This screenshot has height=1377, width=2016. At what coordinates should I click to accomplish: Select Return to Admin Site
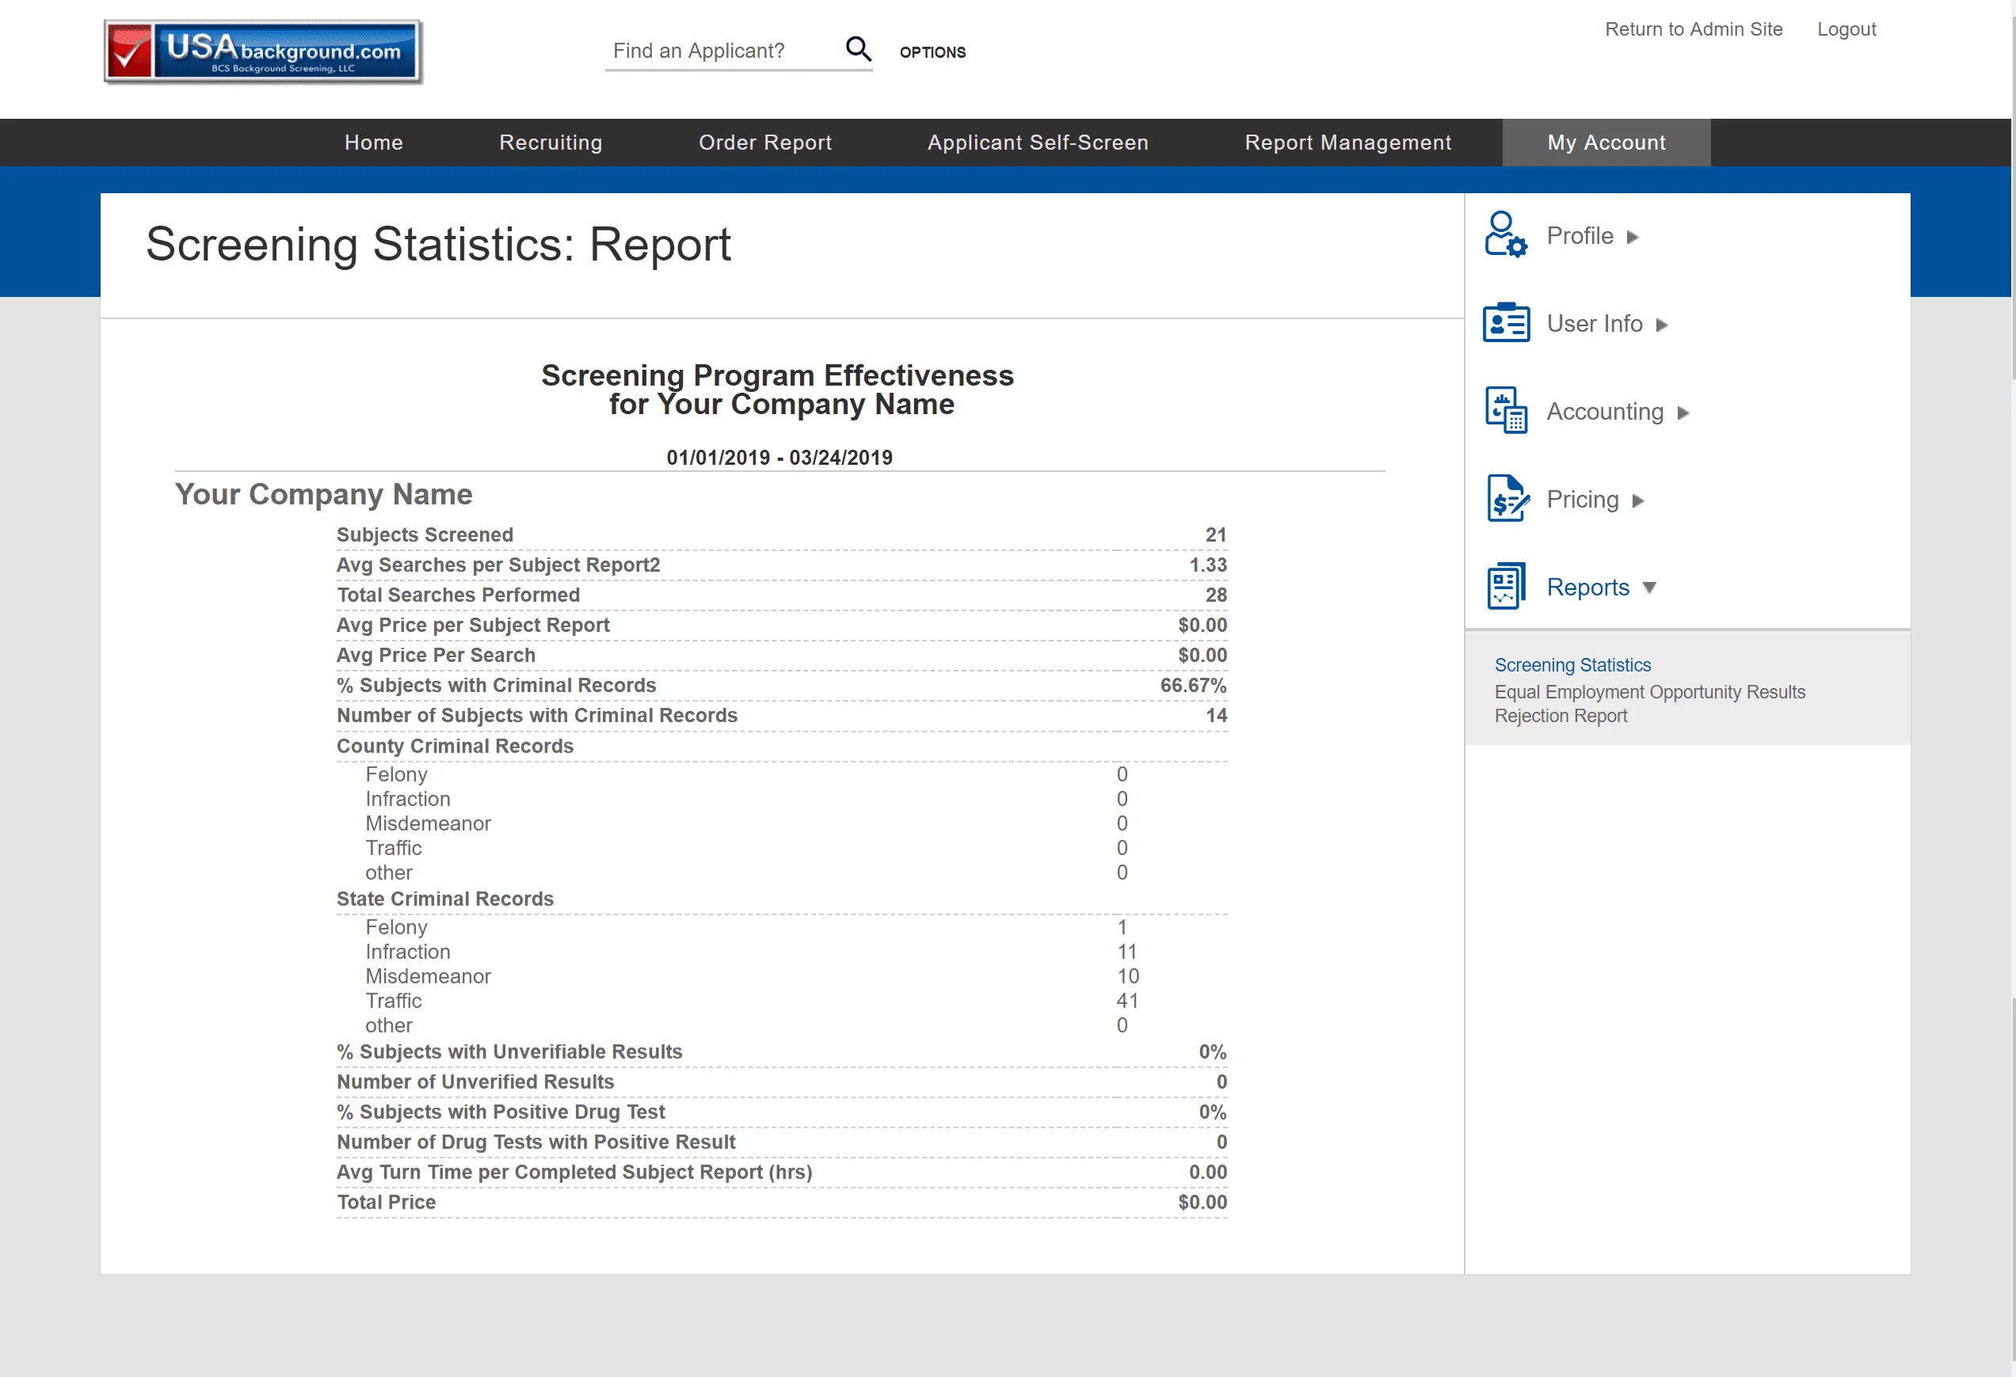click(1694, 29)
